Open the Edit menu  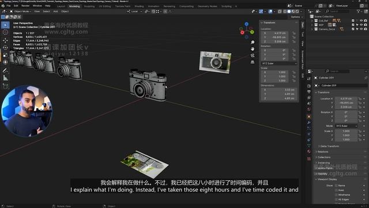(16, 6)
